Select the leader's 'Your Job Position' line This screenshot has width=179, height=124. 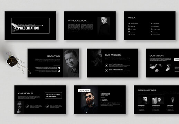point(104,96)
